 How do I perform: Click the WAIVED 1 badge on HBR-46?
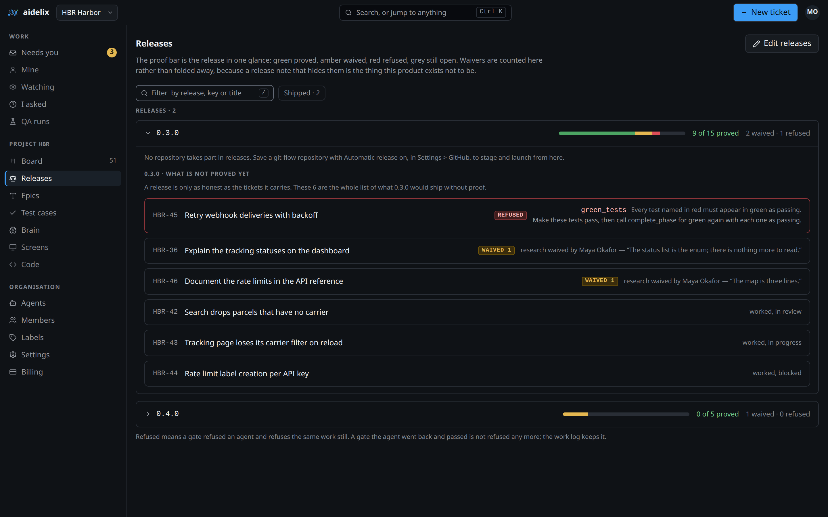tap(599, 281)
